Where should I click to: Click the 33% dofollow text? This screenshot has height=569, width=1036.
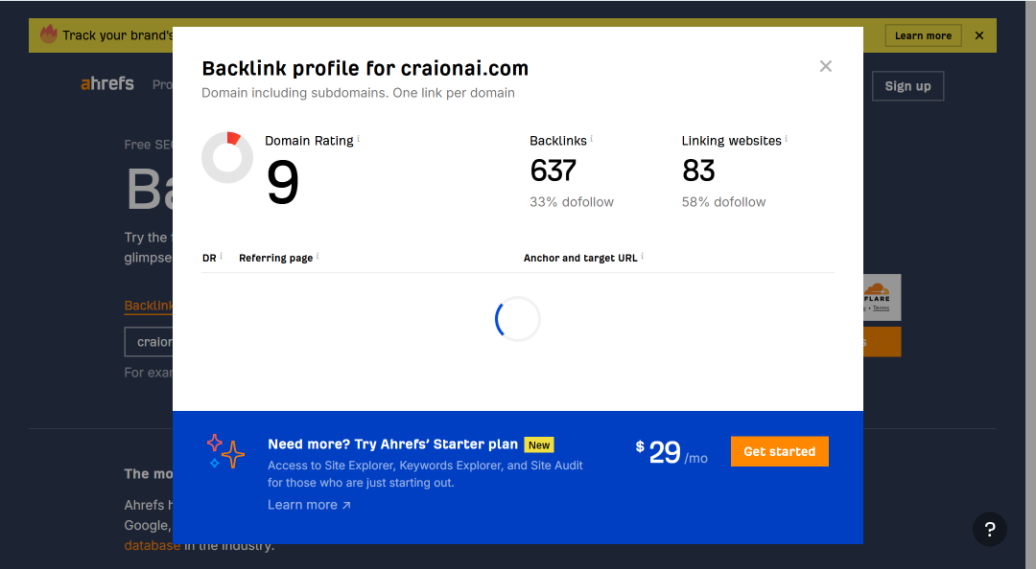(x=572, y=202)
